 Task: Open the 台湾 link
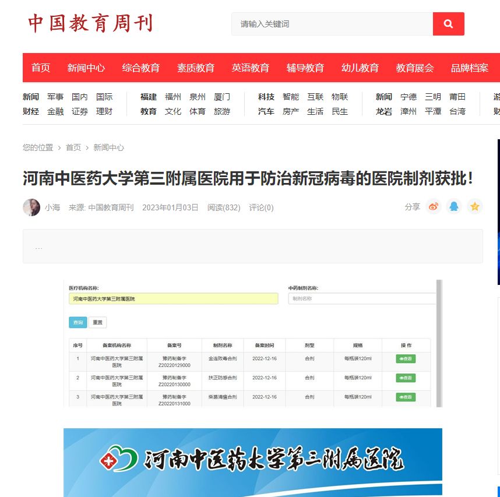pos(457,111)
